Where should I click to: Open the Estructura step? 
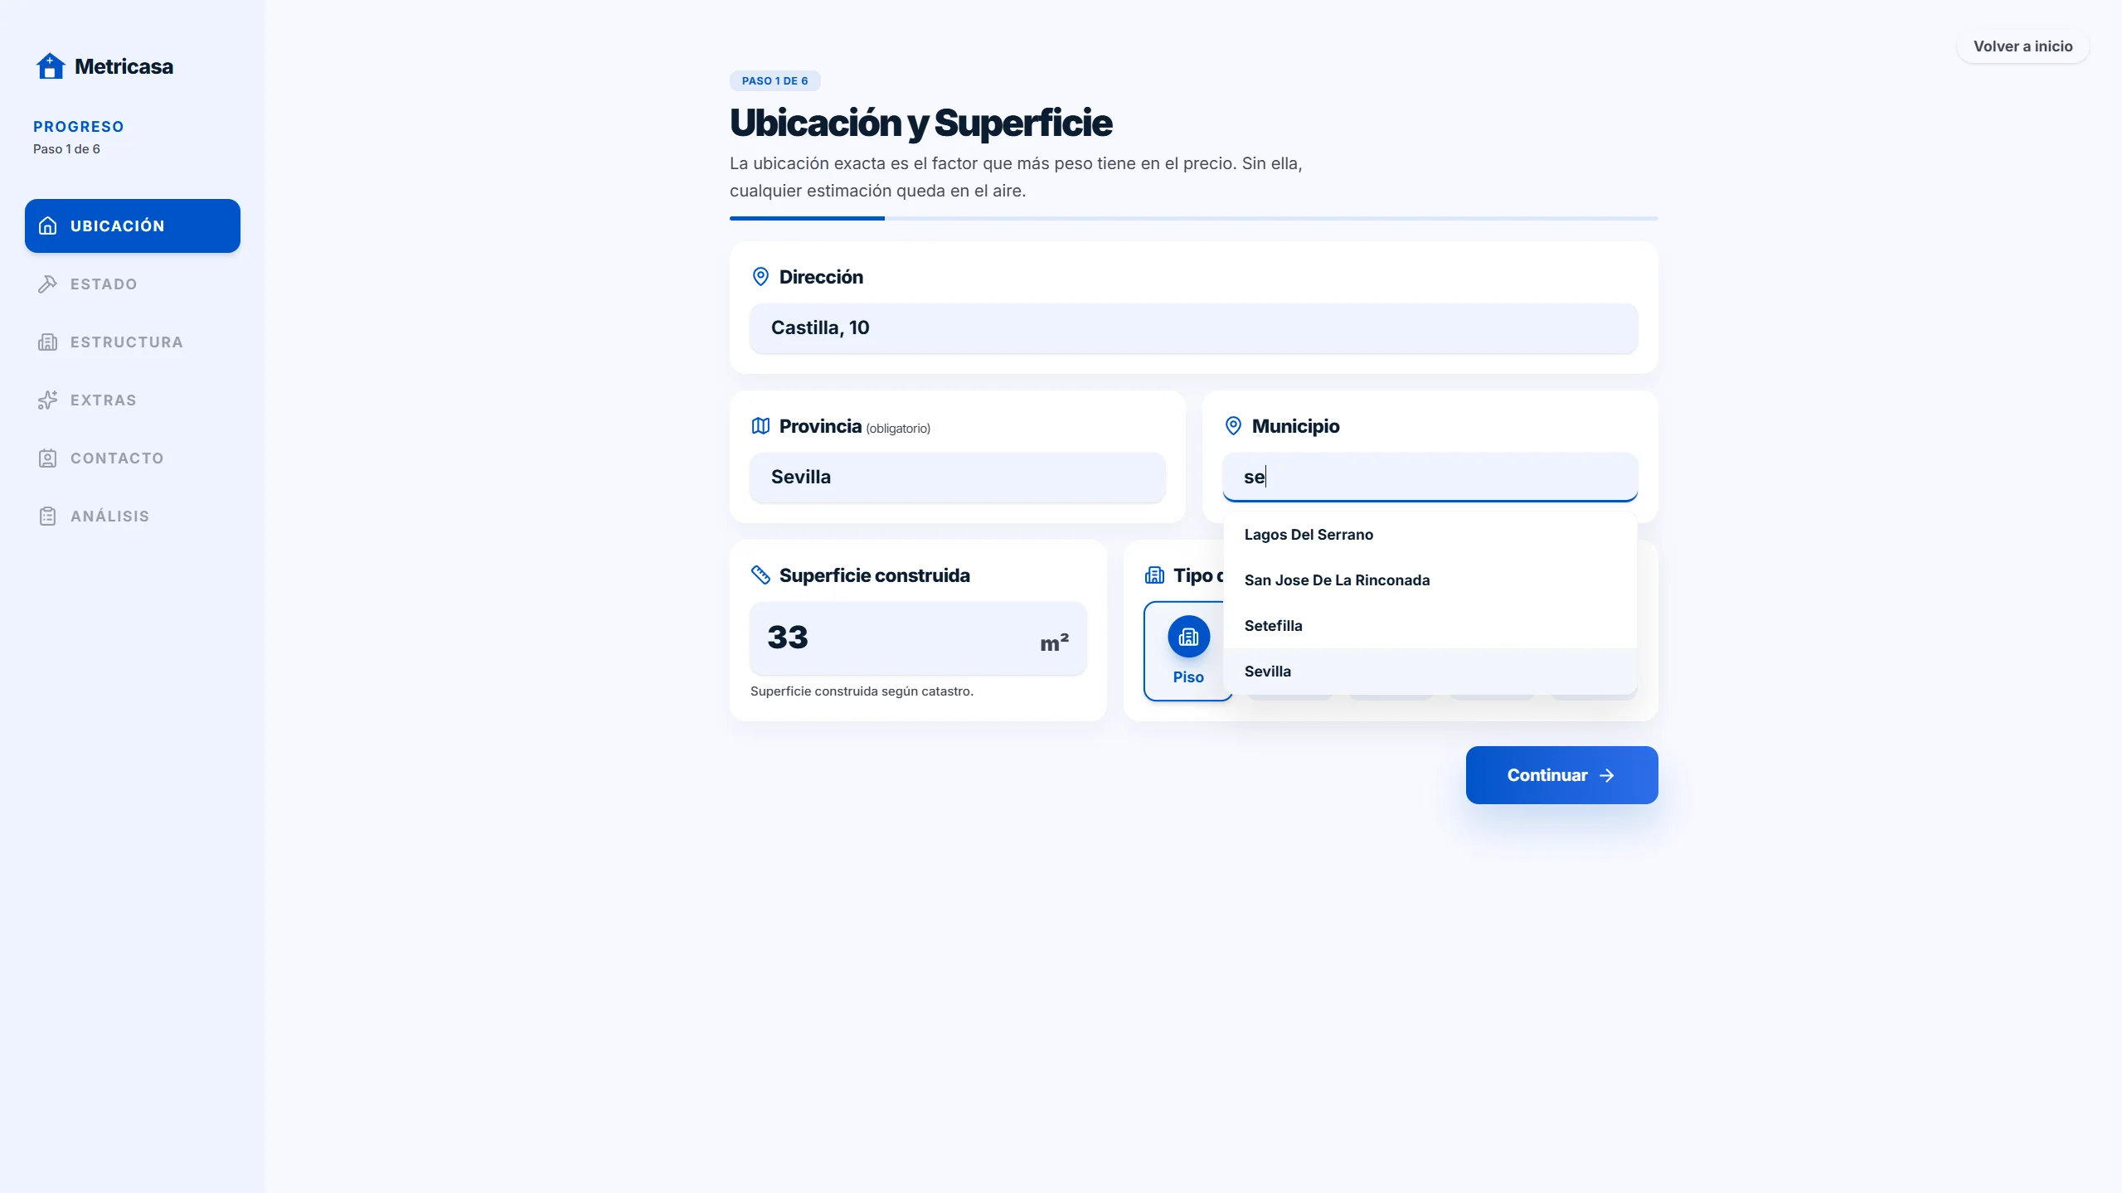click(126, 342)
